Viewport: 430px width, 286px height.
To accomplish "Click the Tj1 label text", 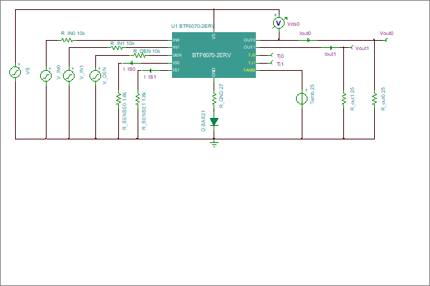I will [280, 64].
